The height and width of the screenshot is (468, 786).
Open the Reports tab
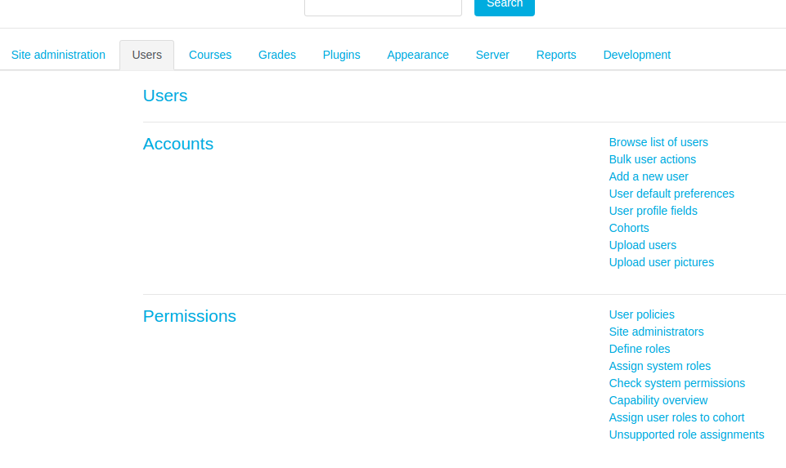[x=556, y=55]
